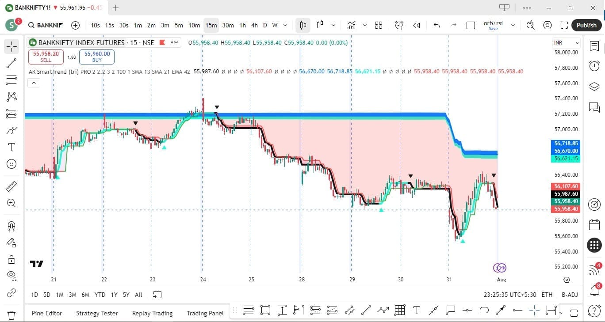Open the Replay Trading tab

coord(152,313)
